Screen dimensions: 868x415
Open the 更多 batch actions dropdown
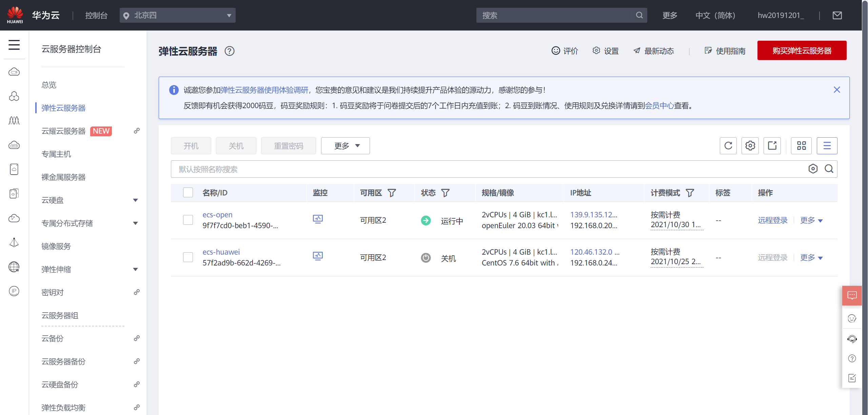(345, 146)
